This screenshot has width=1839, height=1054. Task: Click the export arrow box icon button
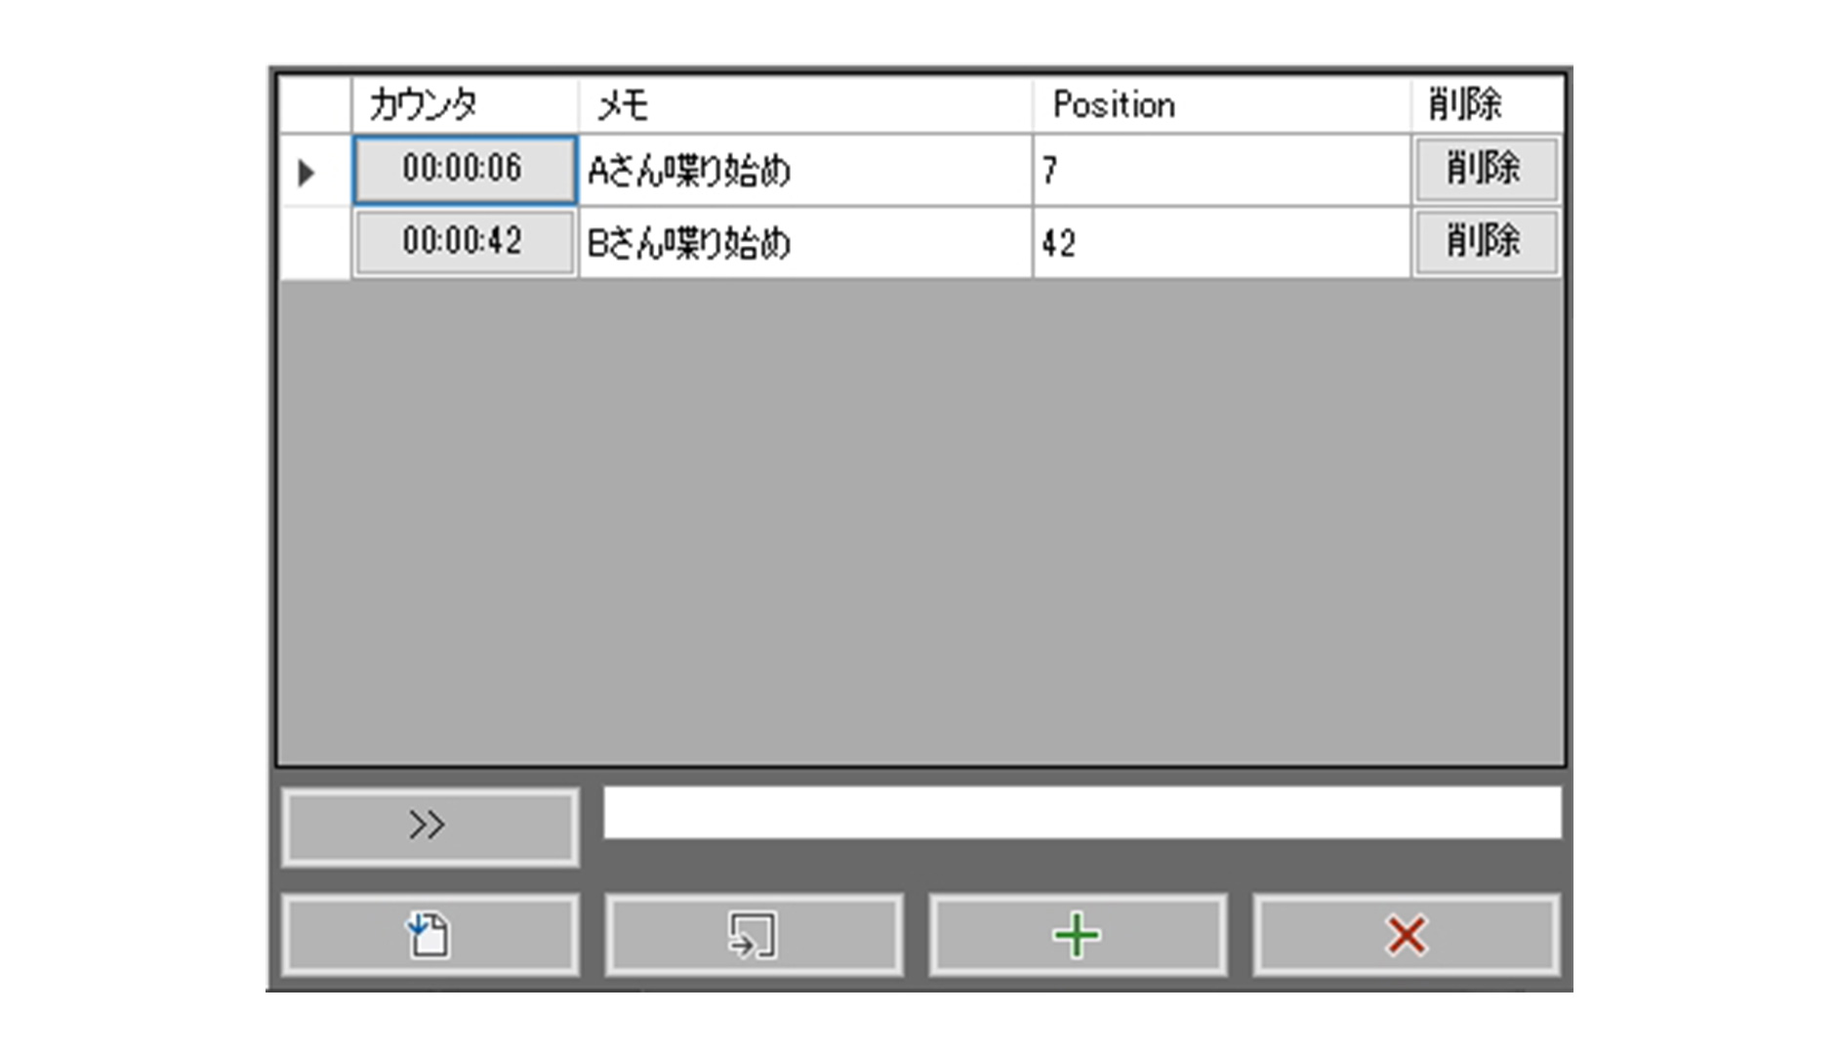[754, 935]
